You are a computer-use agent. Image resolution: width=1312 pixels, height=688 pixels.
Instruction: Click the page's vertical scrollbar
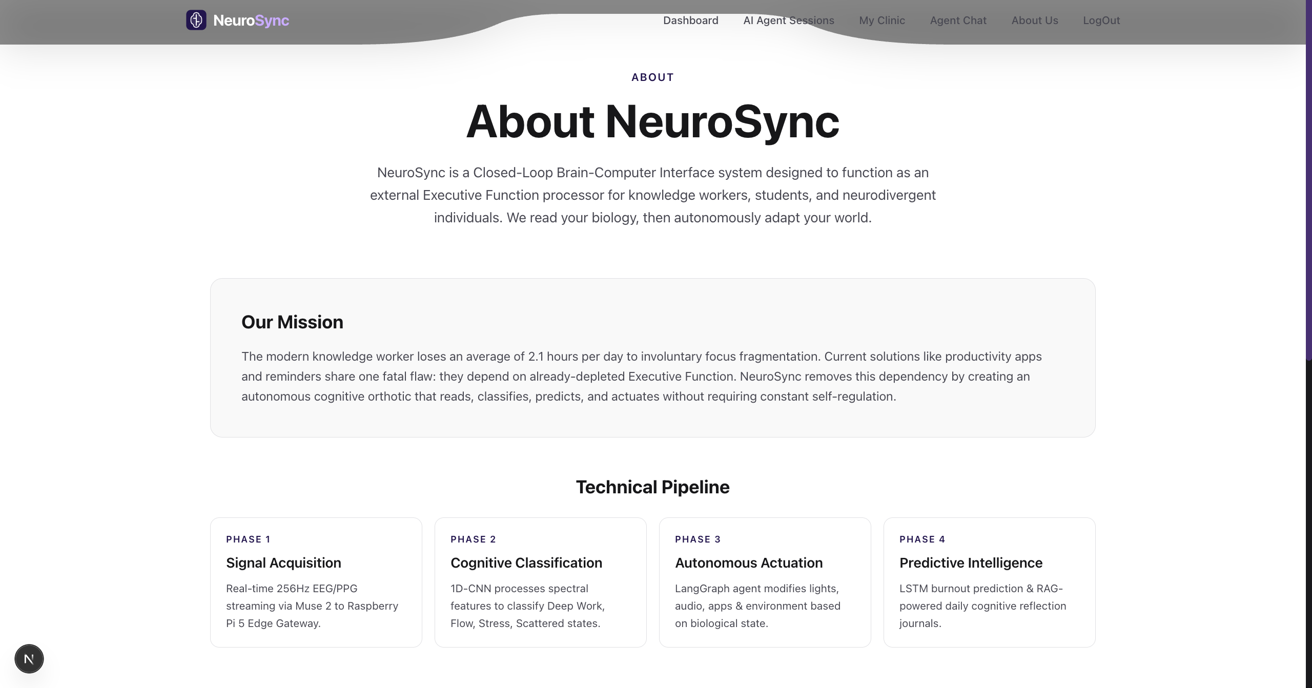[1308, 179]
